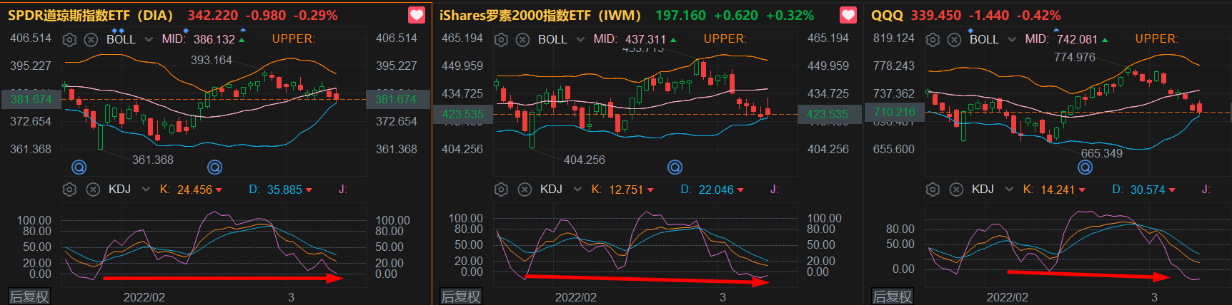Viewport: 1232px width, 305px height.
Task: Open KDJ settings gear in IWM chart
Action: 501,190
